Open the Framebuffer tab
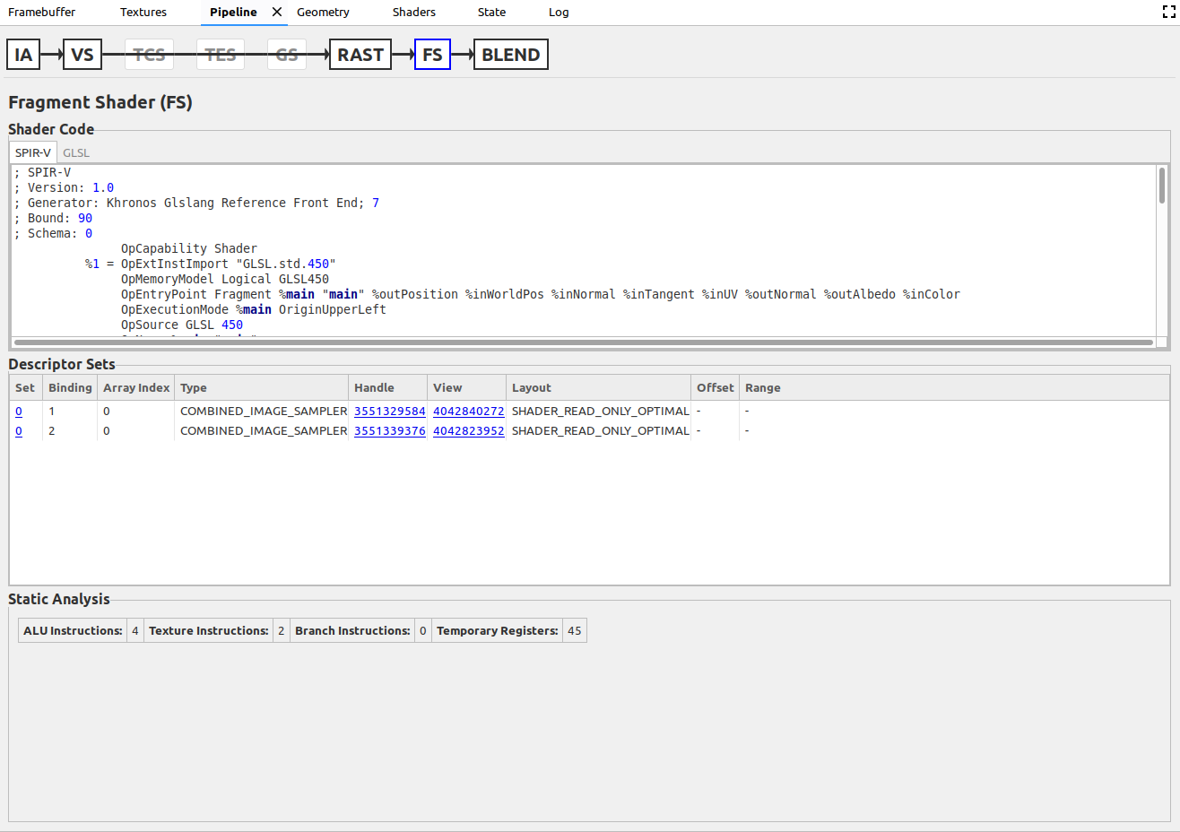This screenshot has width=1180, height=832. click(x=42, y=13)
